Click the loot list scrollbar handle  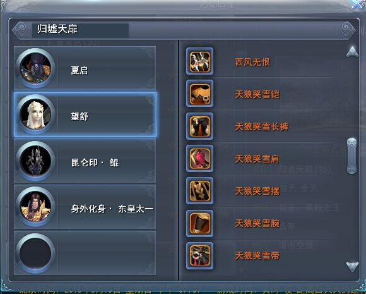coord(351,156)
